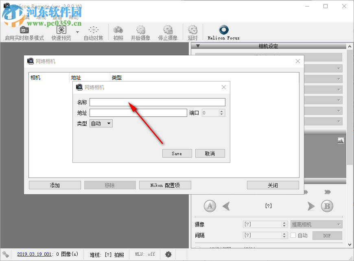Open the 类型 dropdown showing 自动
Viewport: 354px width, 261px height.
[x=101, y=123]
